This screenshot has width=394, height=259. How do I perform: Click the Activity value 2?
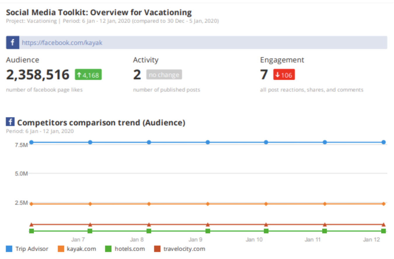pyautogui.click(x=137, y=75)
